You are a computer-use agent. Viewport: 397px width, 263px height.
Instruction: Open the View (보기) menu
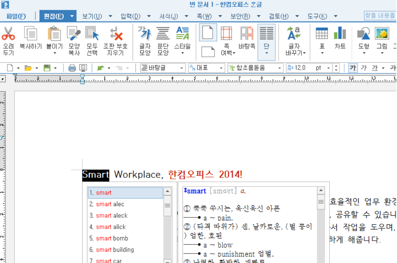92,16
